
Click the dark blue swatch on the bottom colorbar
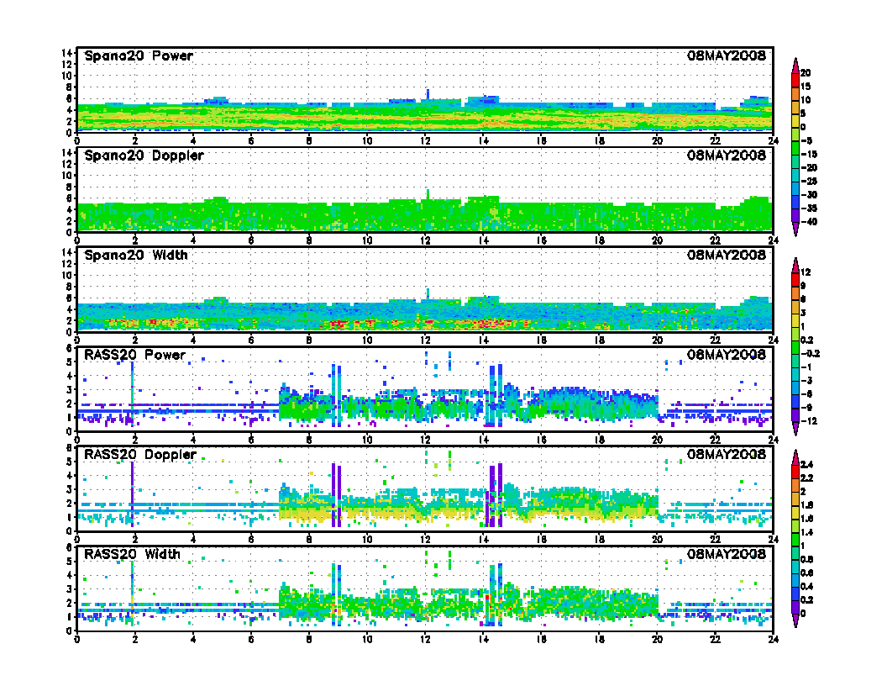(795, 594)
